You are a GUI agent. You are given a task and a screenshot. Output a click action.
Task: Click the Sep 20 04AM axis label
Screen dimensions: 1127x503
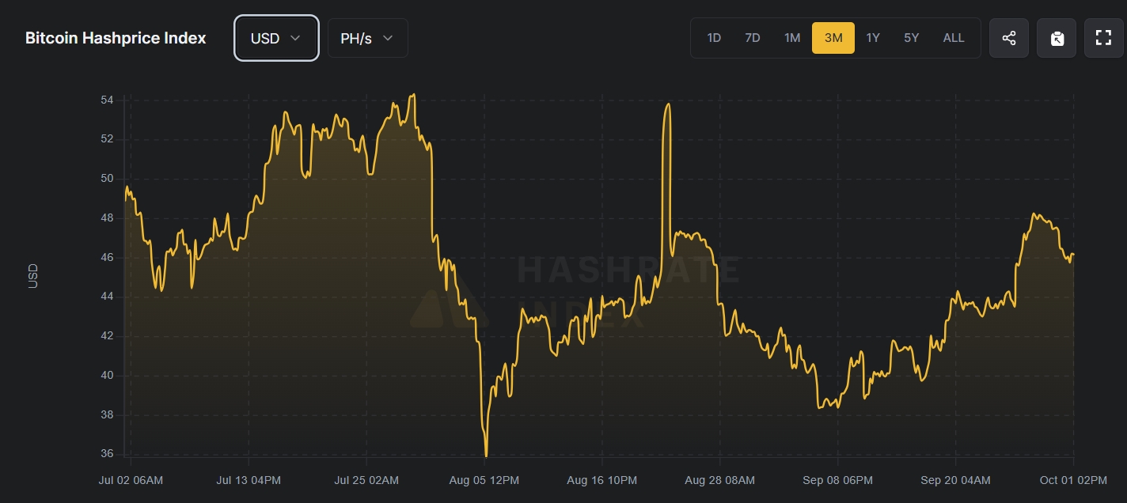(x=955, y=480)
